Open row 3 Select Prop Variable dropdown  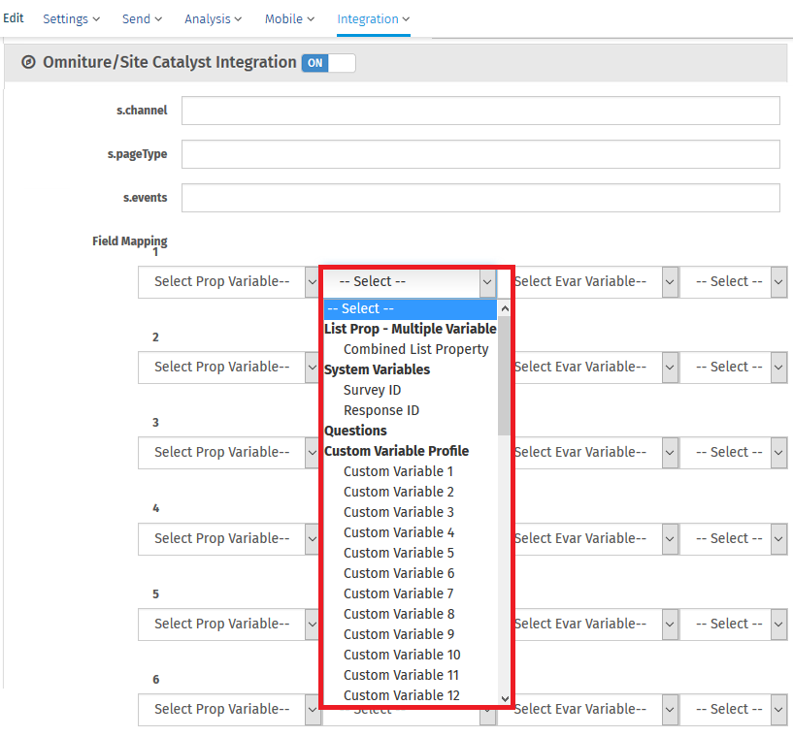click(229, 452)
